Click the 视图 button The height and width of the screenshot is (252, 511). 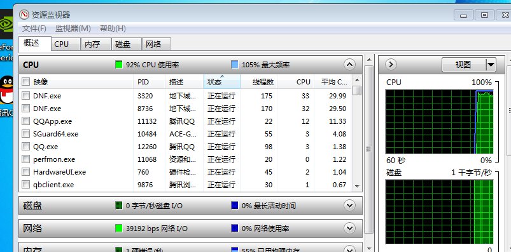(464, 65)
